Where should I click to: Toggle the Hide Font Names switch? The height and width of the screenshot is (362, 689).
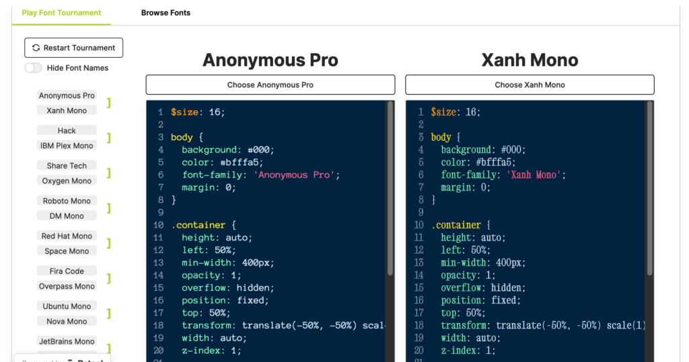click(33, 68)
